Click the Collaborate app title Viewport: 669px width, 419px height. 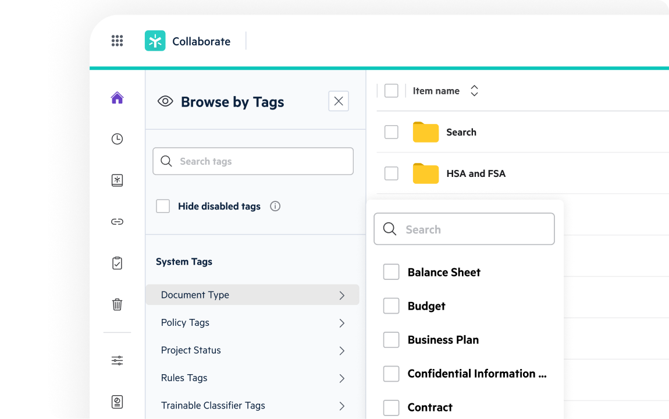pyautogui.click(x=201, y=41)
